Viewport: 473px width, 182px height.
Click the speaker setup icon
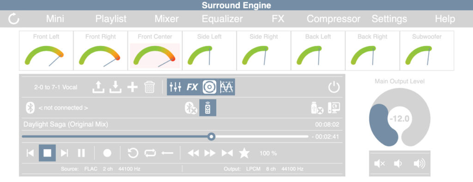209,87
